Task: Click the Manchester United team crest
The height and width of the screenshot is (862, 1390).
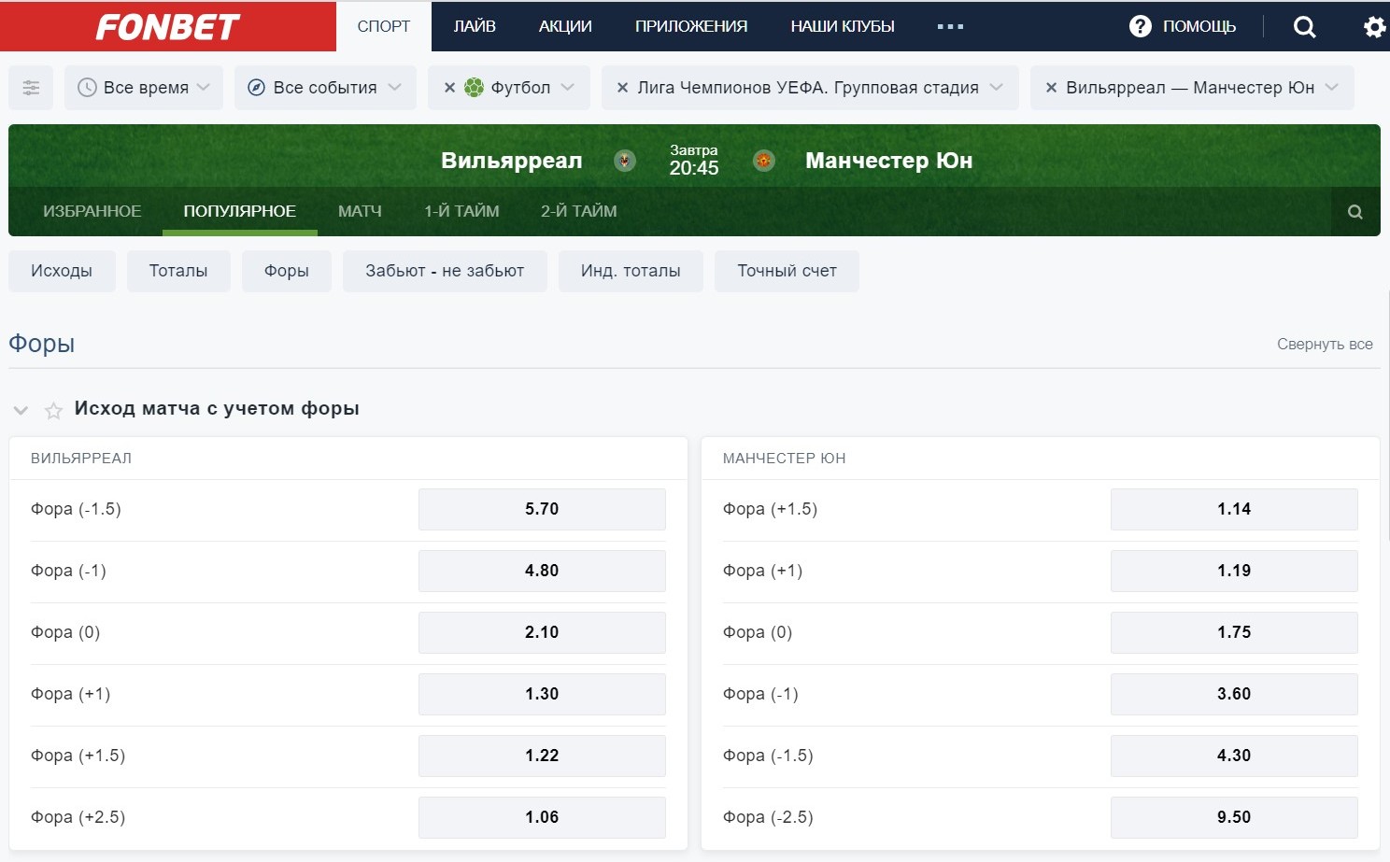Action: tap(764, 161)
